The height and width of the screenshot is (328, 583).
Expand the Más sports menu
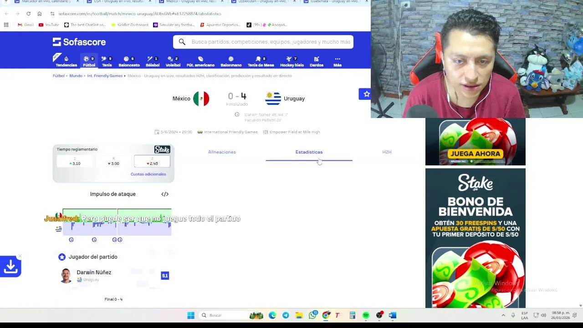[x=338, y=61]
